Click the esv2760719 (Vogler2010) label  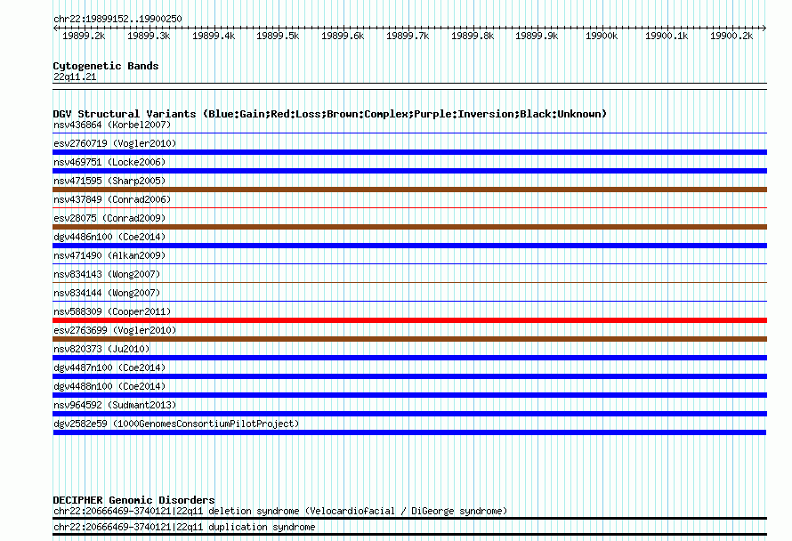pyautogui.click(x=115, y=143)
